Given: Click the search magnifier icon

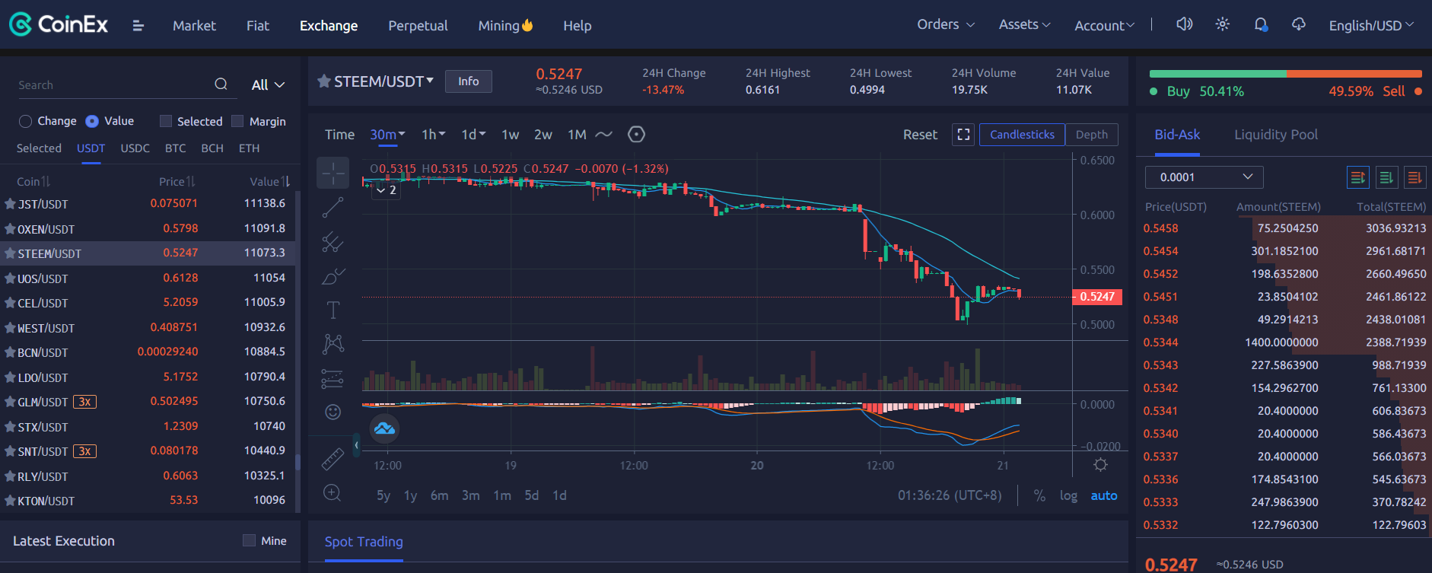Looking at the screenshot, I should 221,84.
